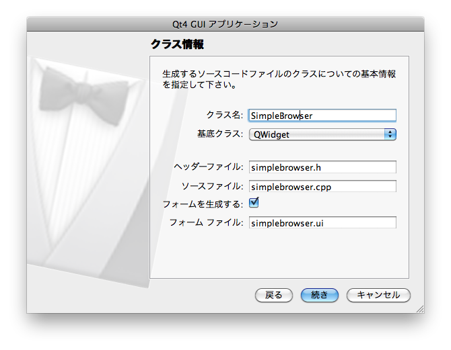Click the フォーム ファイル label
This screenshot has height=350, width=451.
point(206,223)
